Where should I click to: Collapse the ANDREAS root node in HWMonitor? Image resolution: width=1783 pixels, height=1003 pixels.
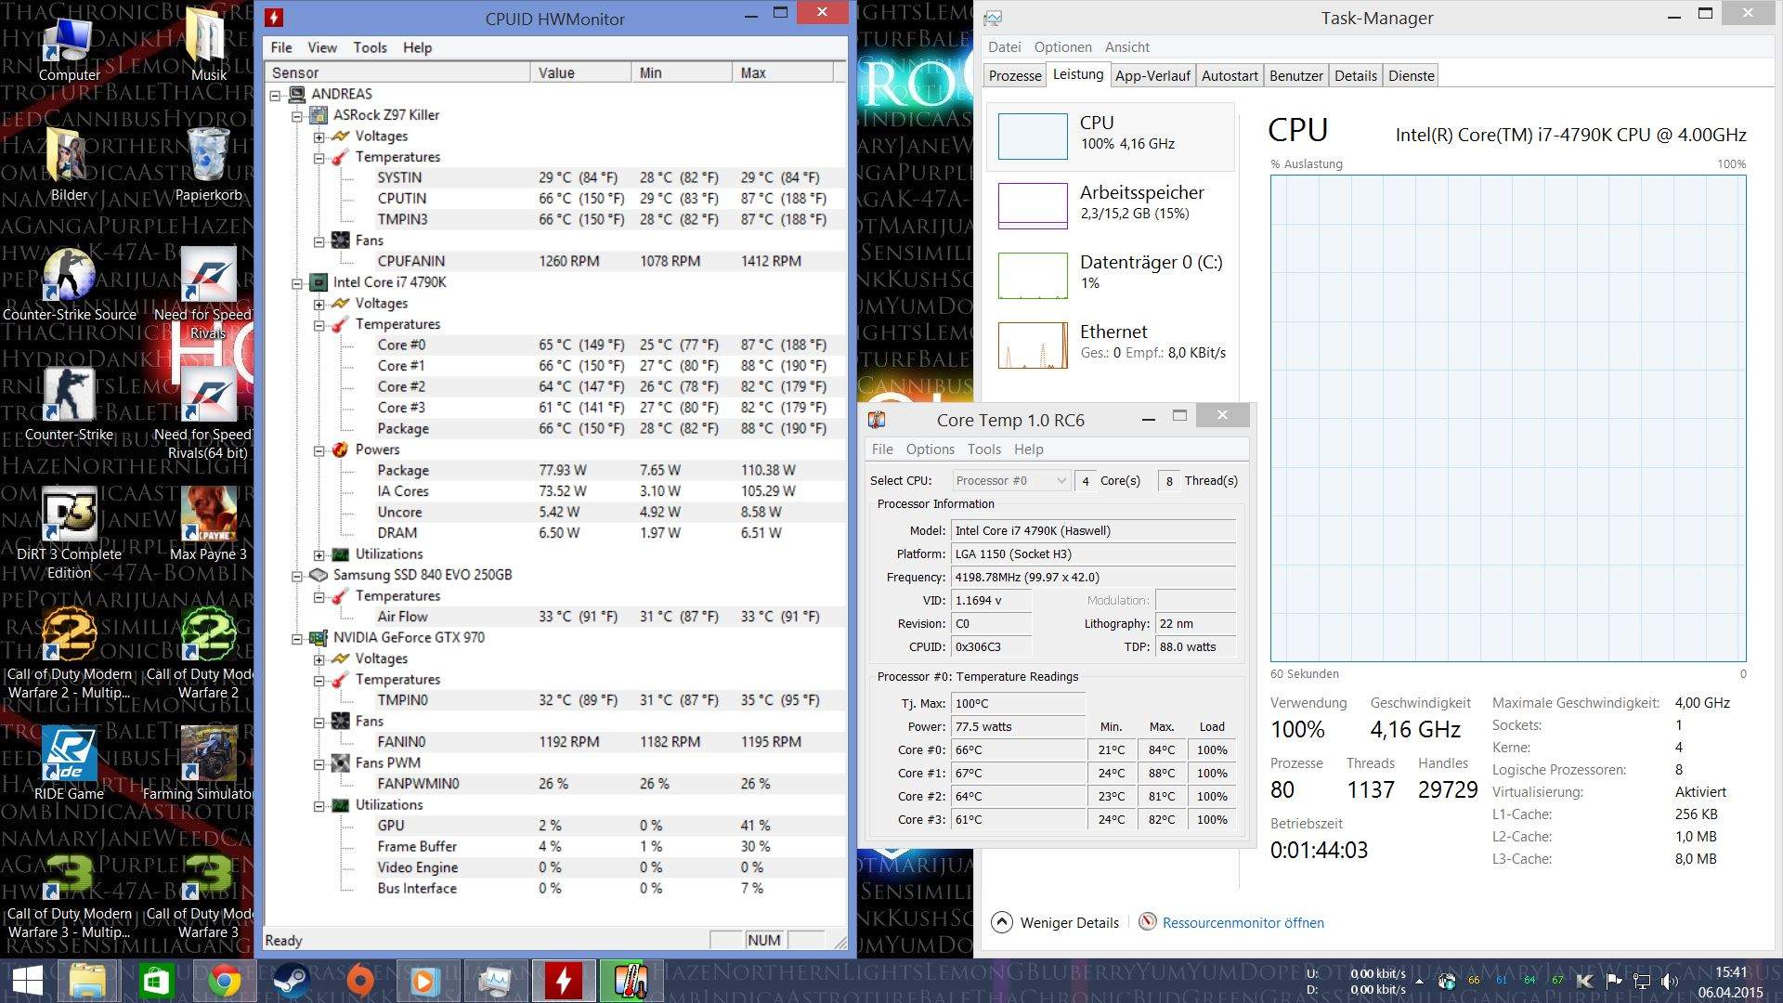pyautogui.click(x=276, y=95)
